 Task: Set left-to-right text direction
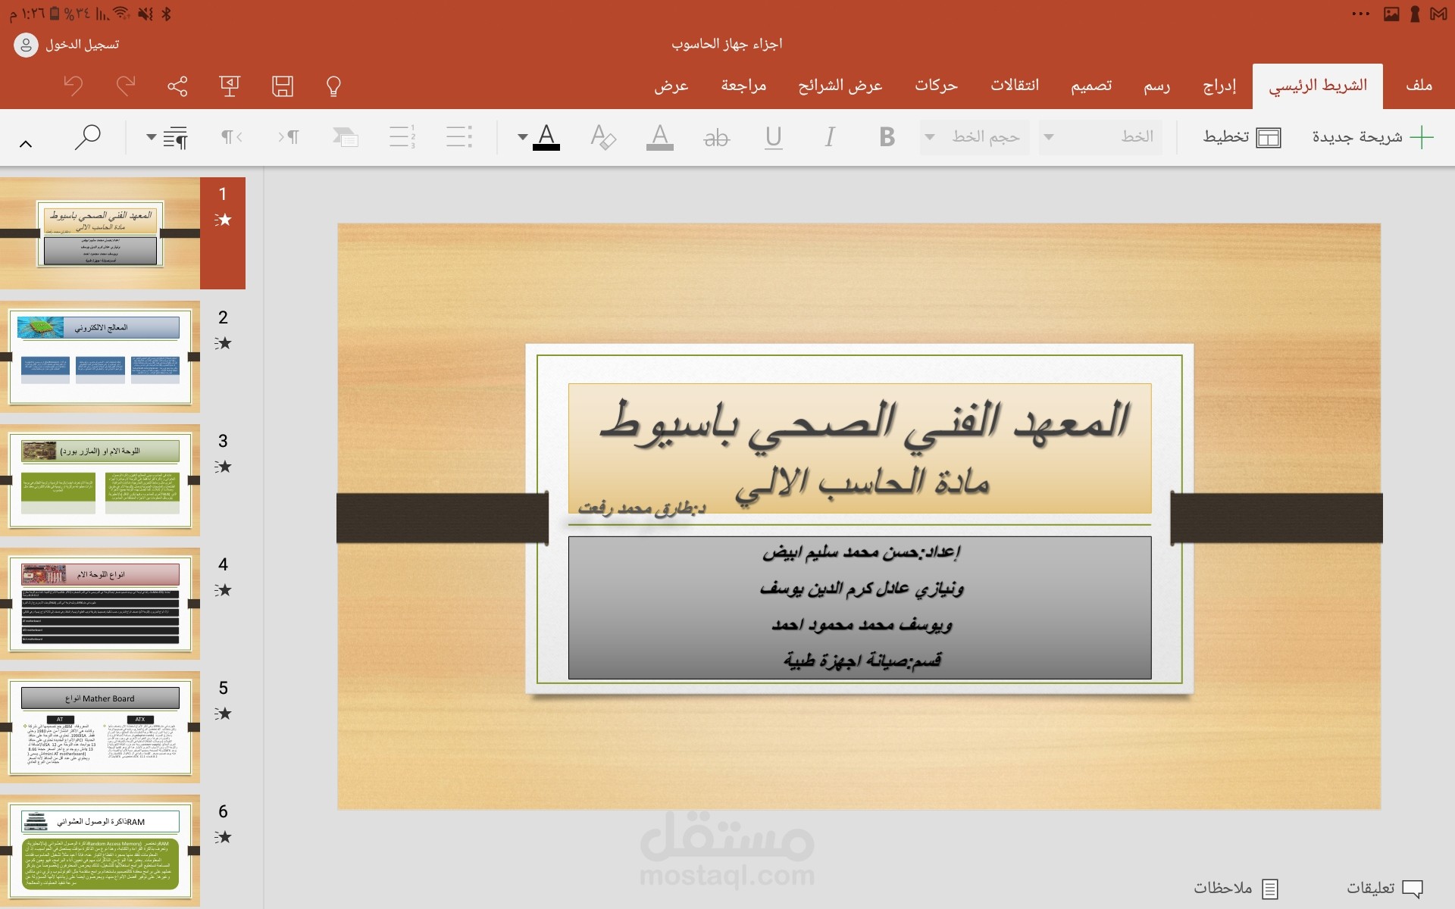point(231,137)
